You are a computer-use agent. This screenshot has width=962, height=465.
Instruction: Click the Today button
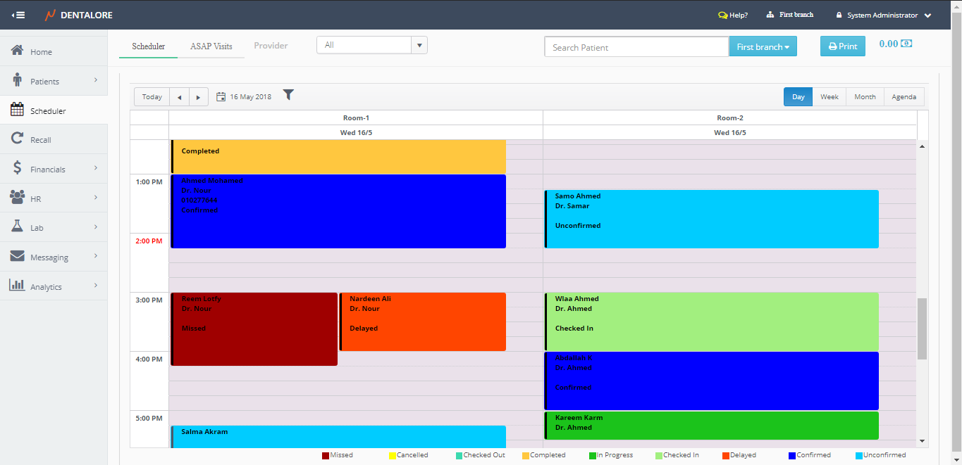point(152,97)
